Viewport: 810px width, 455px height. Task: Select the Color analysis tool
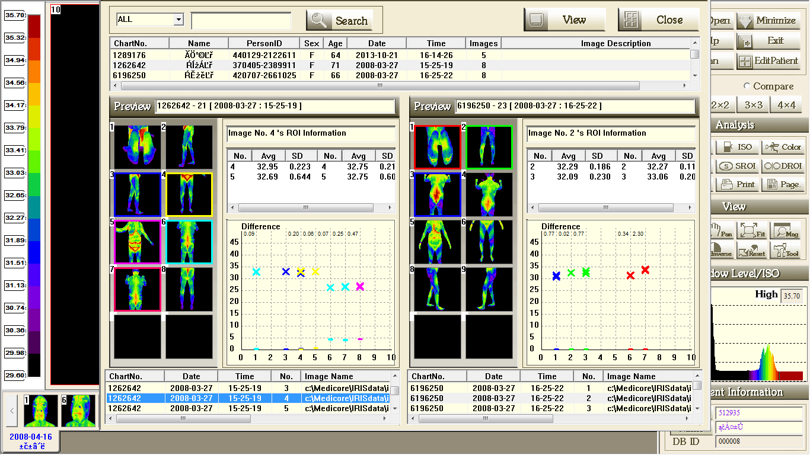(783, 147)
